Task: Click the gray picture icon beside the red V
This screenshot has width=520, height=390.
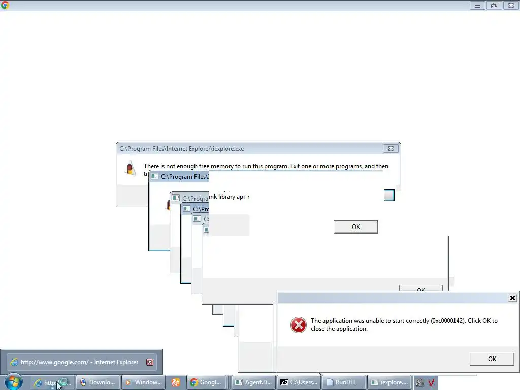Action: click(419, 383)
